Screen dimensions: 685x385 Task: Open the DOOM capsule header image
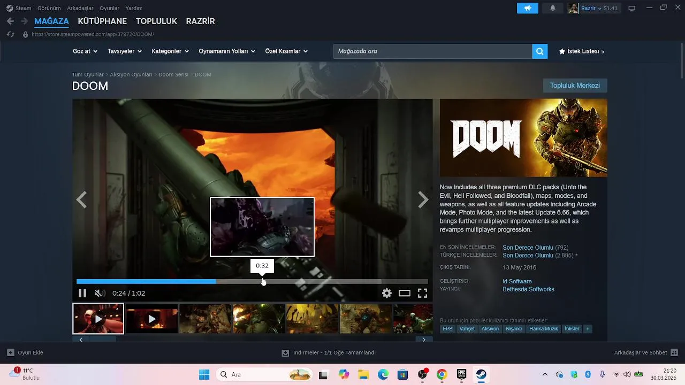[523, 138]
